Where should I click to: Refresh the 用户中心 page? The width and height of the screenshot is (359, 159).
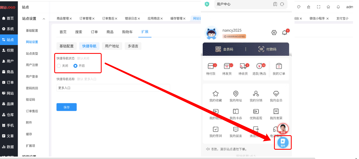tap(282, 4)
